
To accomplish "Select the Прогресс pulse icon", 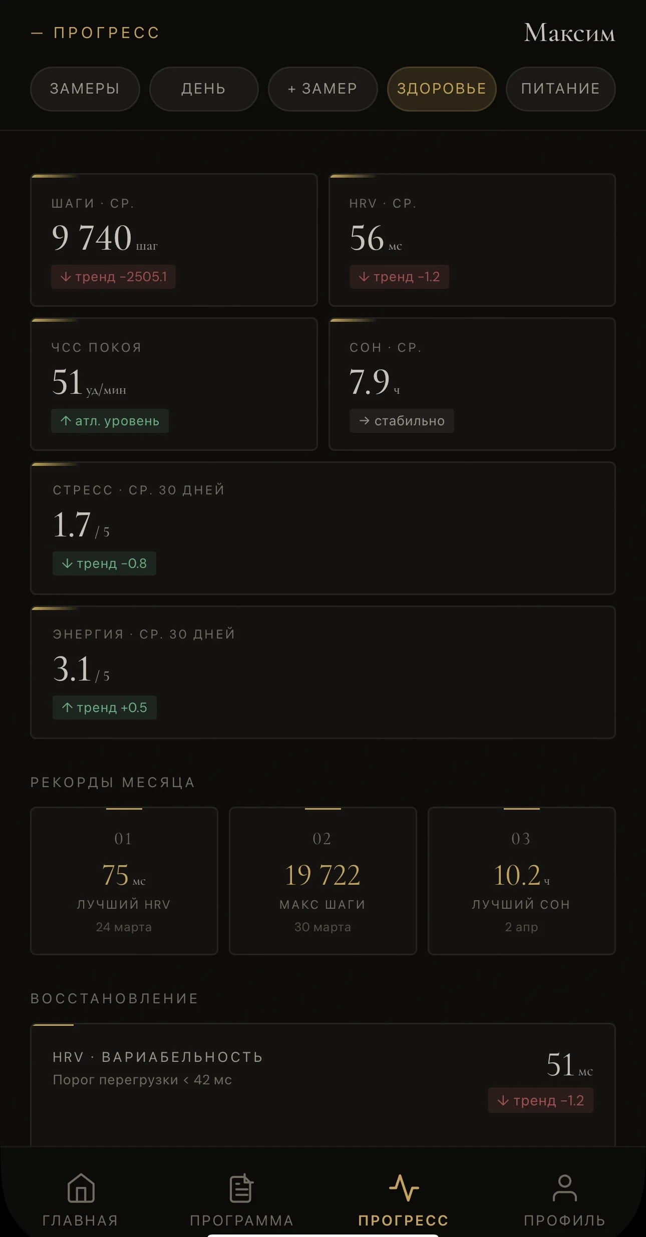I will tap(404, 1188).
